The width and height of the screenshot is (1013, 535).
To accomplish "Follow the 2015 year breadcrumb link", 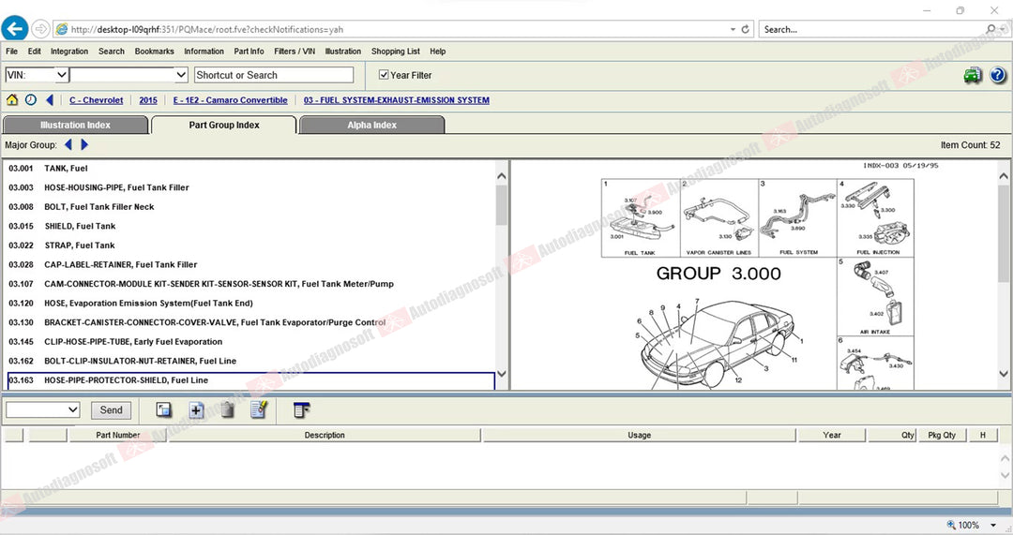I will pyautogui.click(x=148, y=100).
